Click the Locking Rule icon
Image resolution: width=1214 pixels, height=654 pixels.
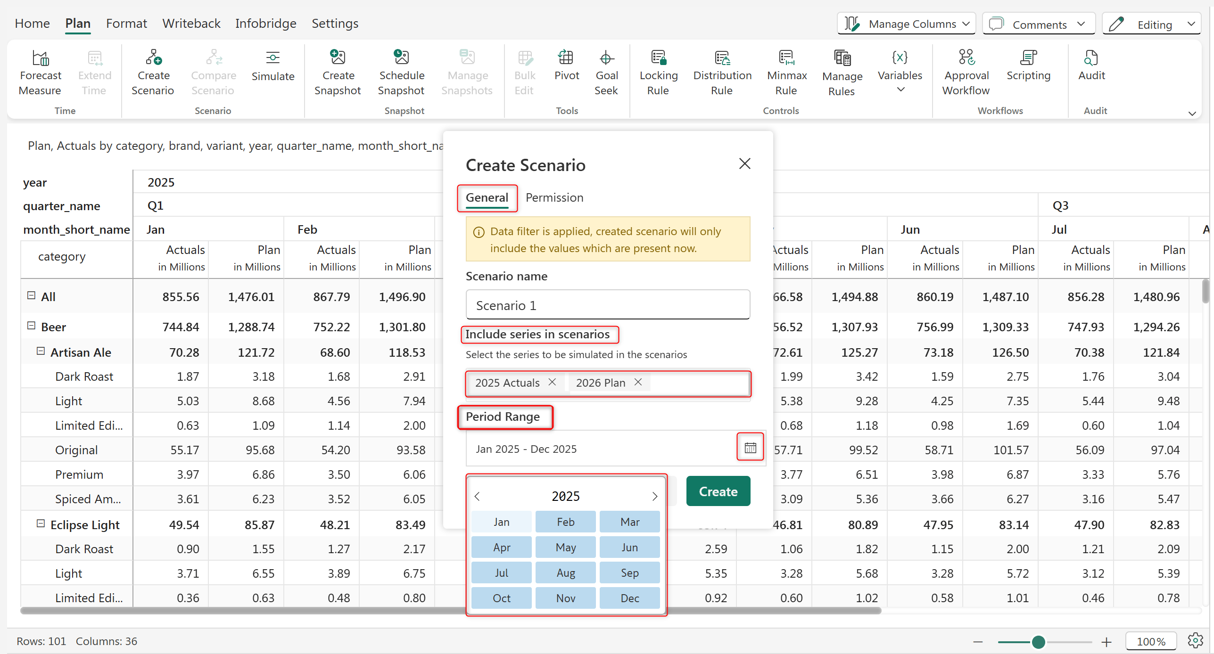pyautogui.click(x=658, y=58)
